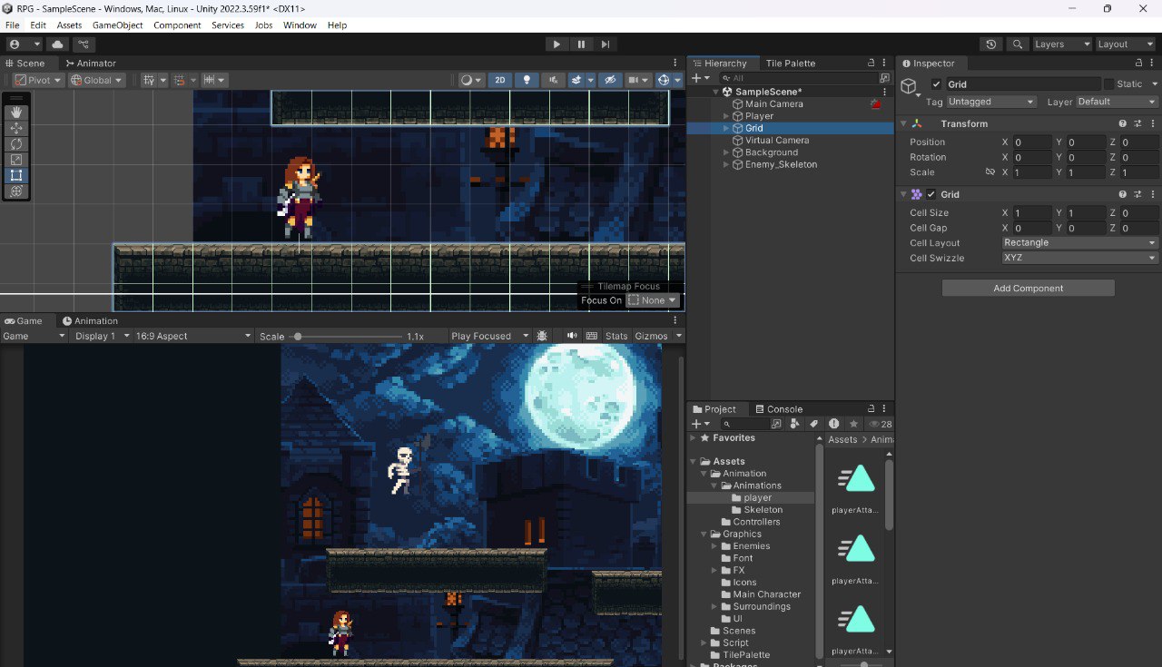Open the Scene view search icon
Screen dimensions: 1162x667
[x=1017, y=44]
